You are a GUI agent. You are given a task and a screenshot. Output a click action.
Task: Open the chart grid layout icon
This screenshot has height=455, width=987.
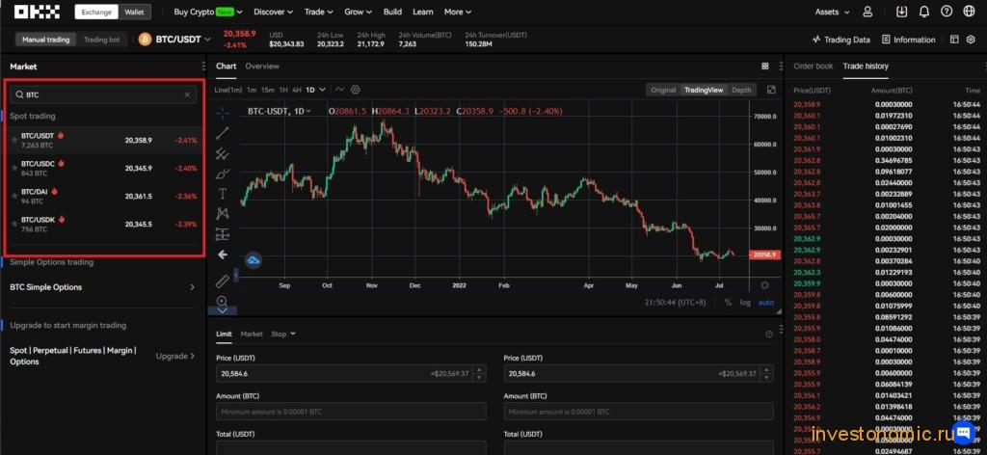(764, 67)
